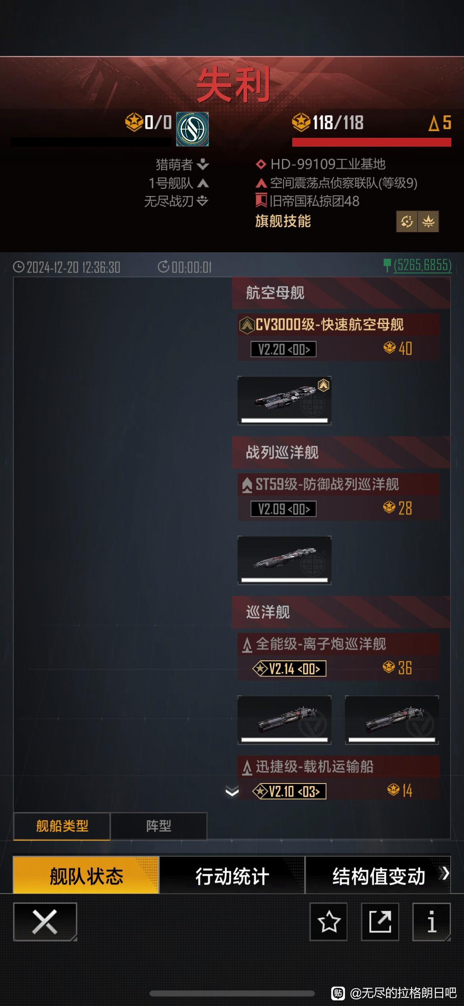Click the share report export icon

[380, 921]
